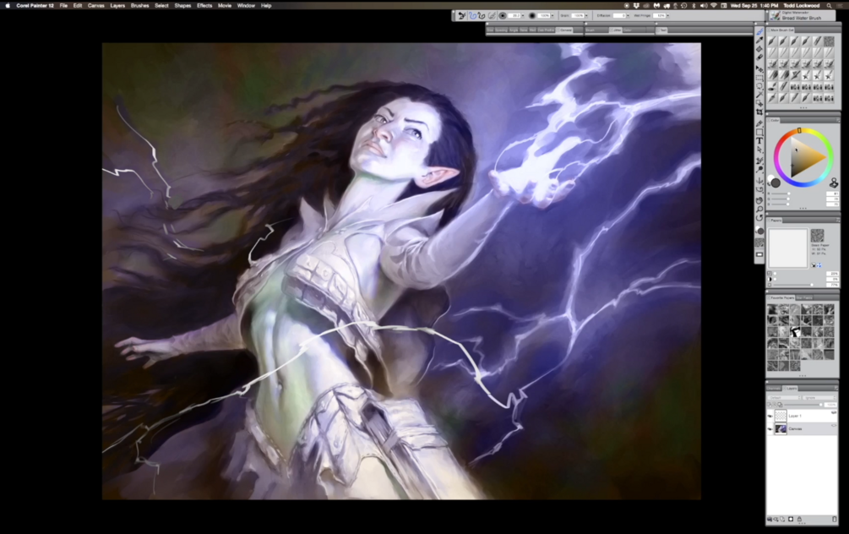Adjust the layer opacity slider
Screen dimensions: 849x534
tap(803, 405)
